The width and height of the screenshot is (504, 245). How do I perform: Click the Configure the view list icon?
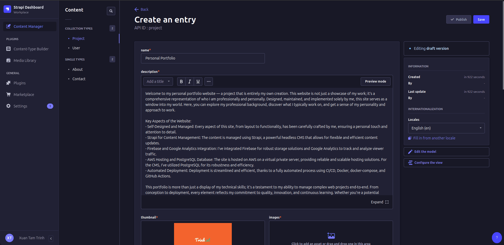click(410, 163)
